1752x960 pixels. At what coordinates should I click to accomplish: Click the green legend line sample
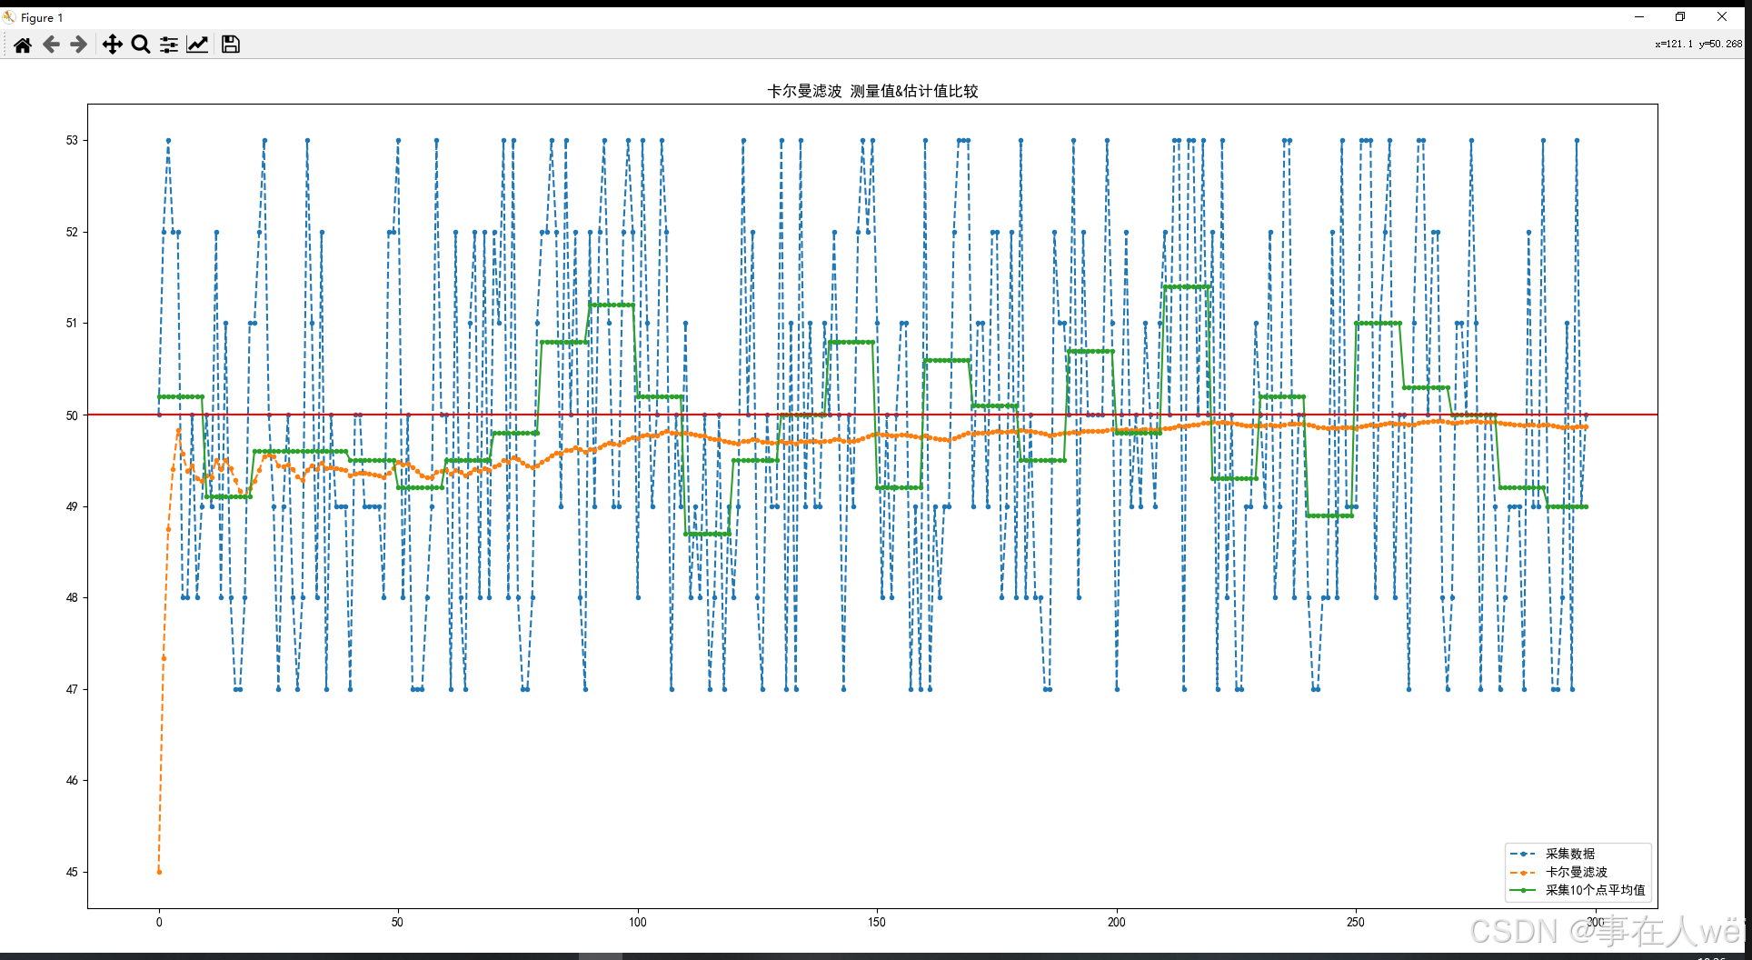click(x=1523, y=890)
